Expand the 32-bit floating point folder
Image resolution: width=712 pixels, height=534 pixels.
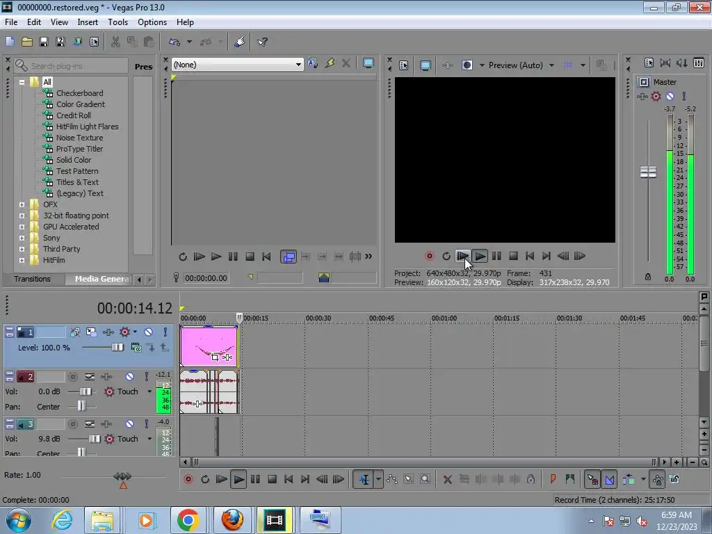(x=22, y=216)
